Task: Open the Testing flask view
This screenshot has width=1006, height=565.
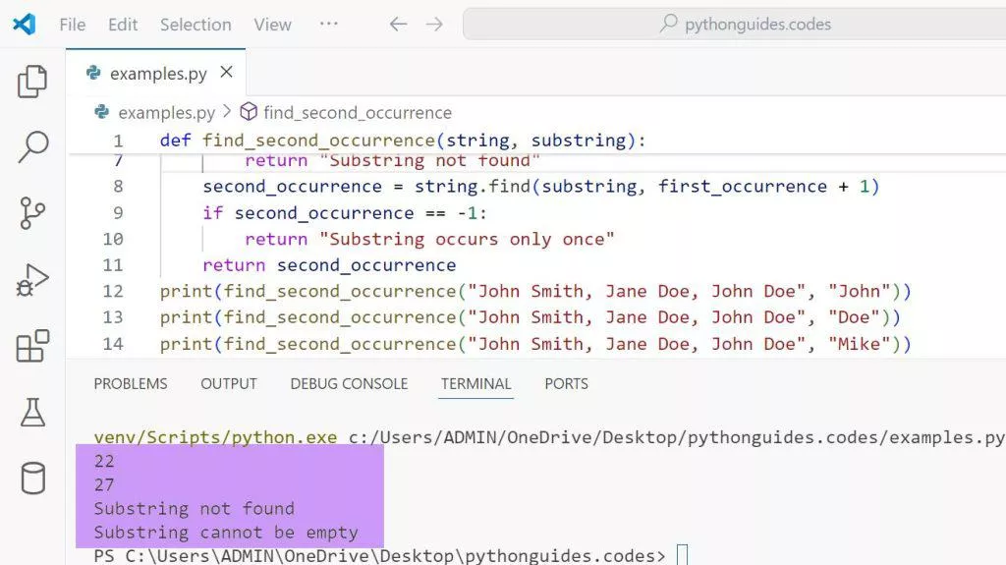Action: pyautogui.click(x=32, y=413)
